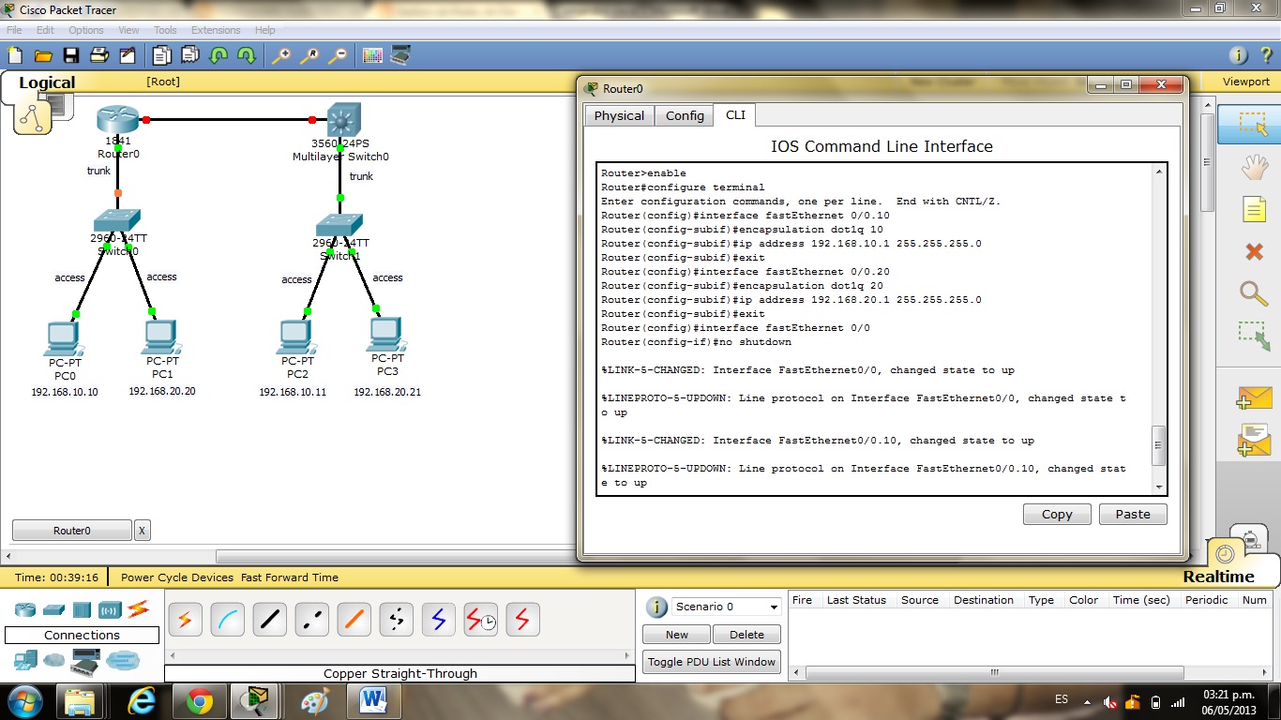This screenshot has width=1281, height=720.
Task: Click the Paste toolbar icon
Action: [190, 55]
